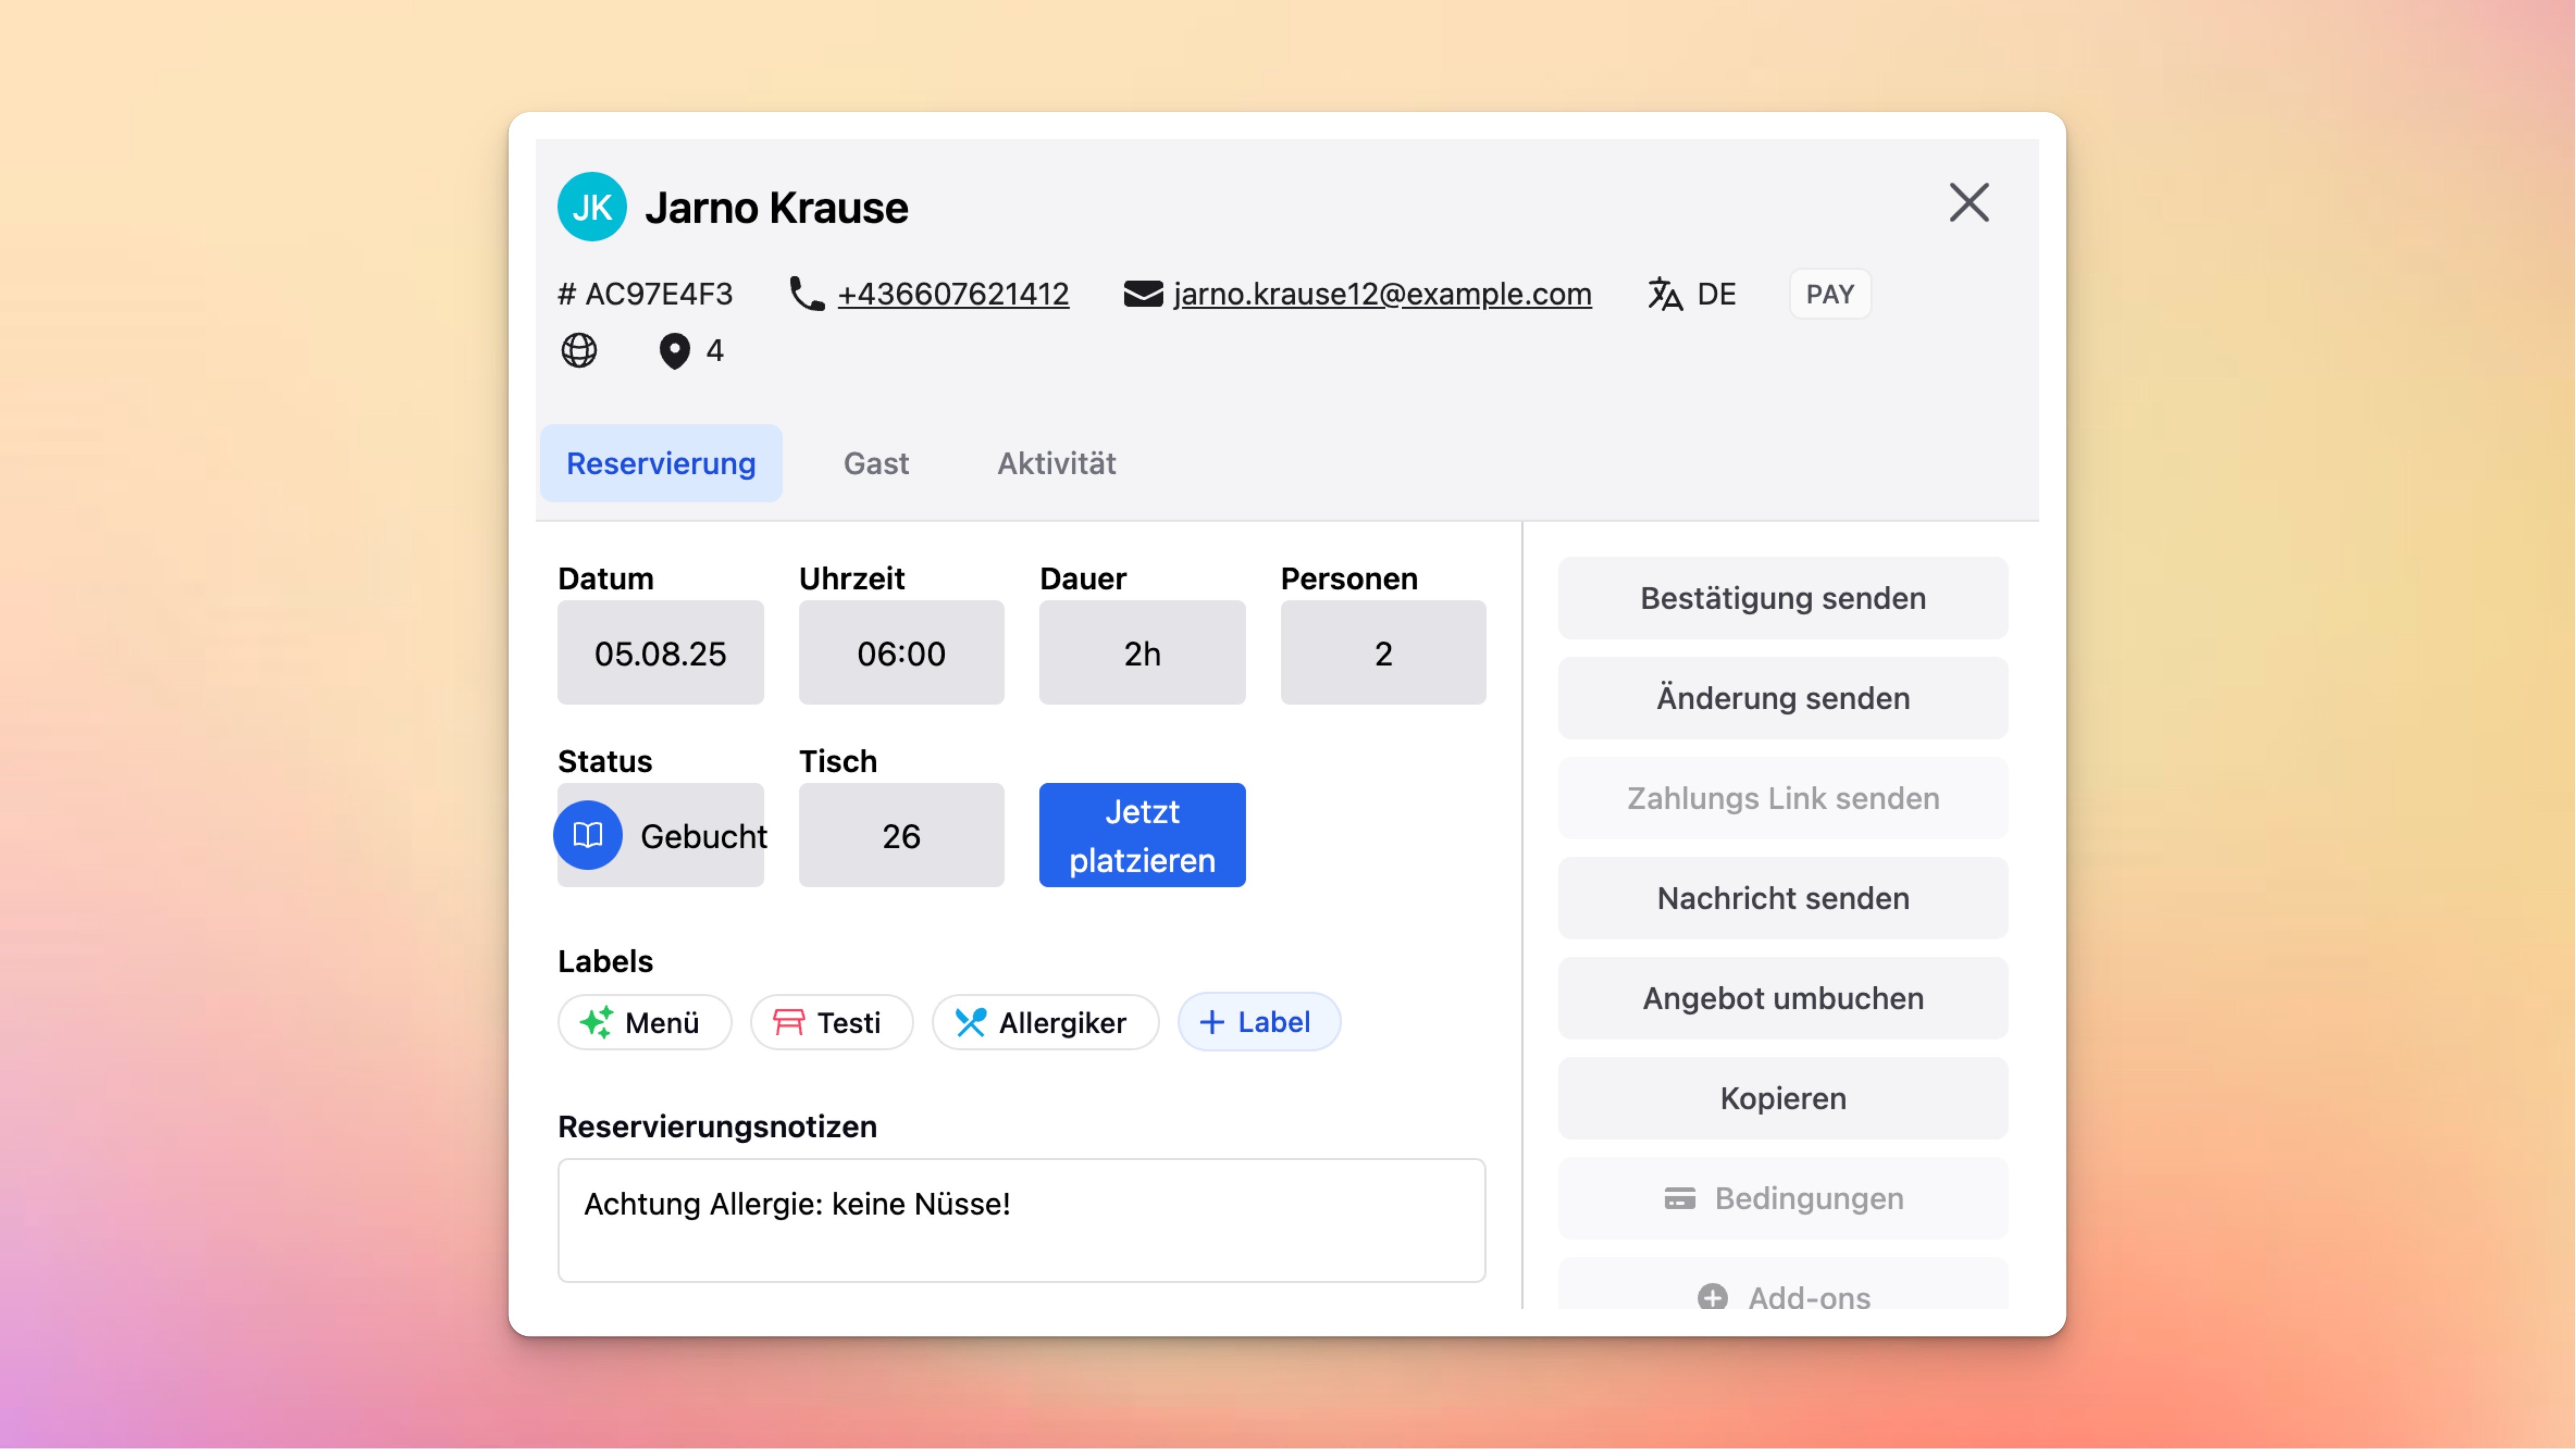The image size is (2576, 1449).
Task: Click the envelope email icon
Action: tap(1143, 294)
